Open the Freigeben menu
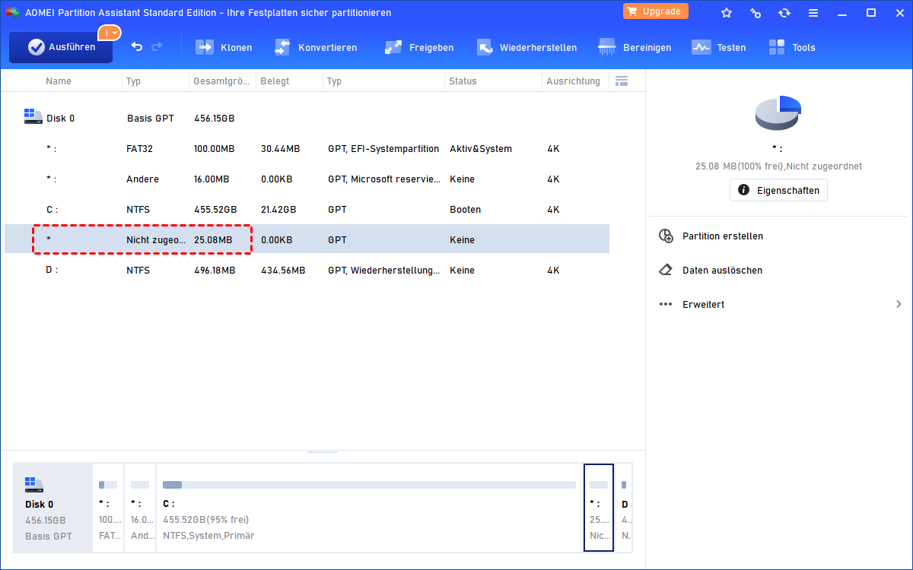Screen dimensions: 913x570 [418, 47]
